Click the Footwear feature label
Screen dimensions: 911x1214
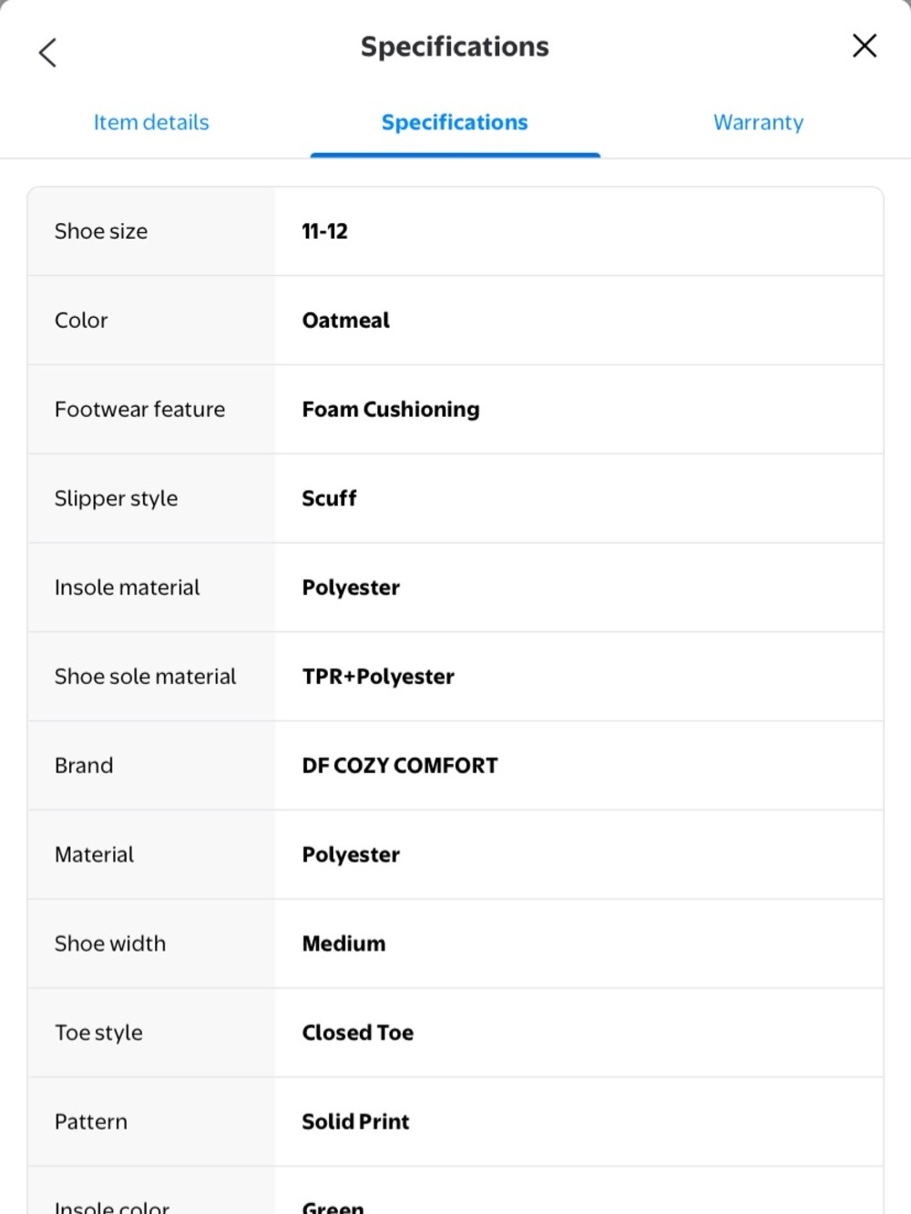(x=139, y=410)
